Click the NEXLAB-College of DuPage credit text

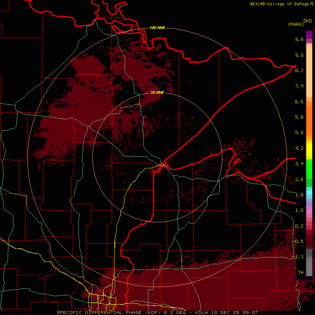(279, 4)
